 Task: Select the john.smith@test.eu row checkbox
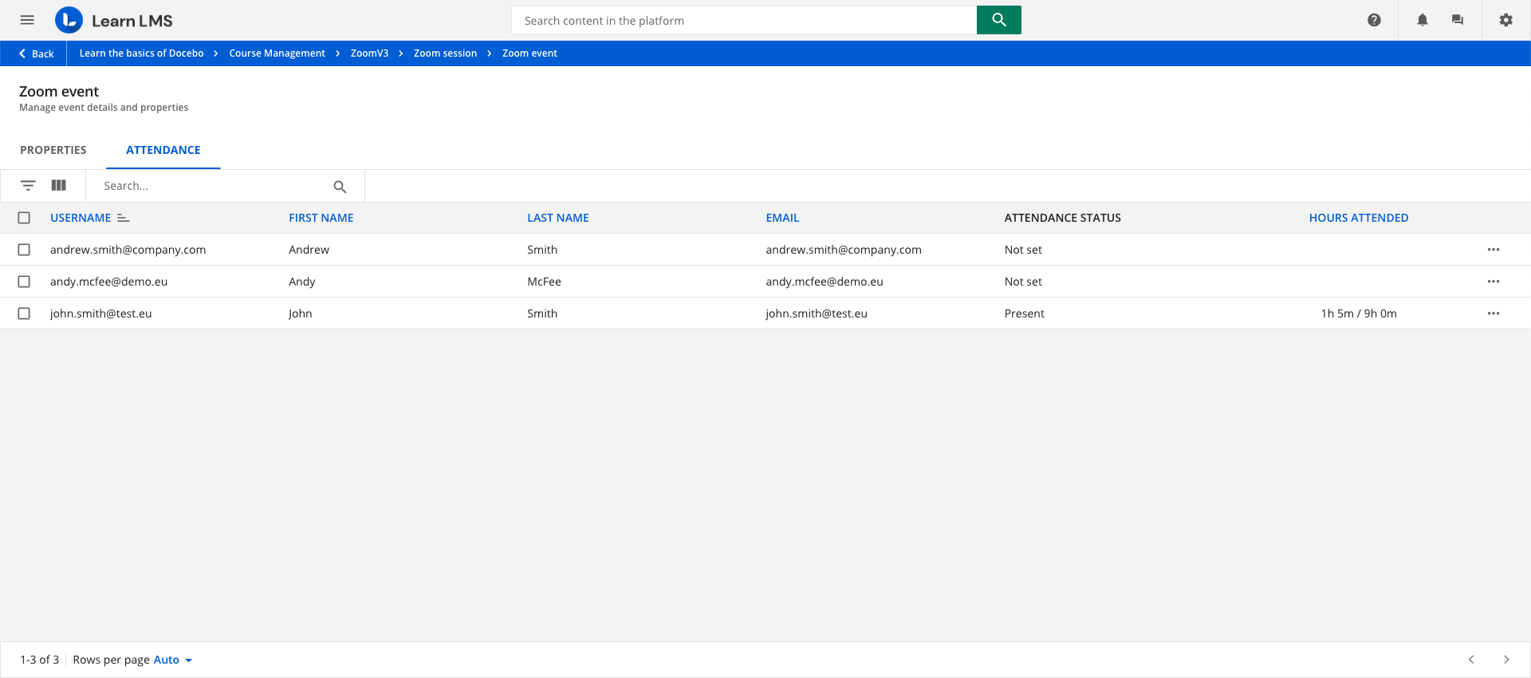click(24, 313)
